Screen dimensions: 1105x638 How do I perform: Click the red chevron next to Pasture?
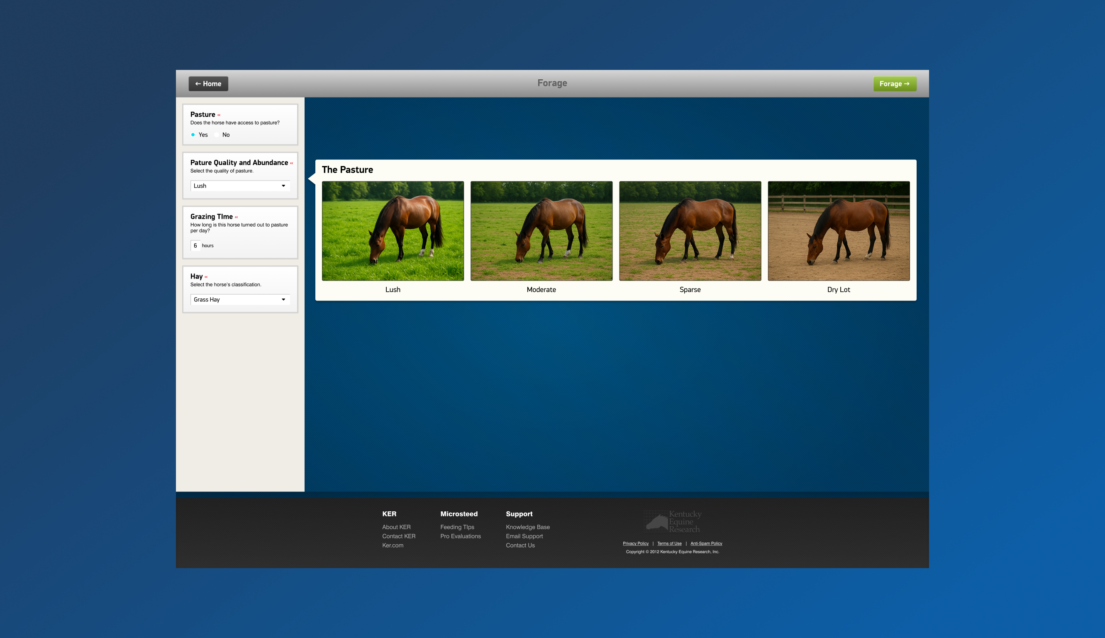[x=219, y=115]
